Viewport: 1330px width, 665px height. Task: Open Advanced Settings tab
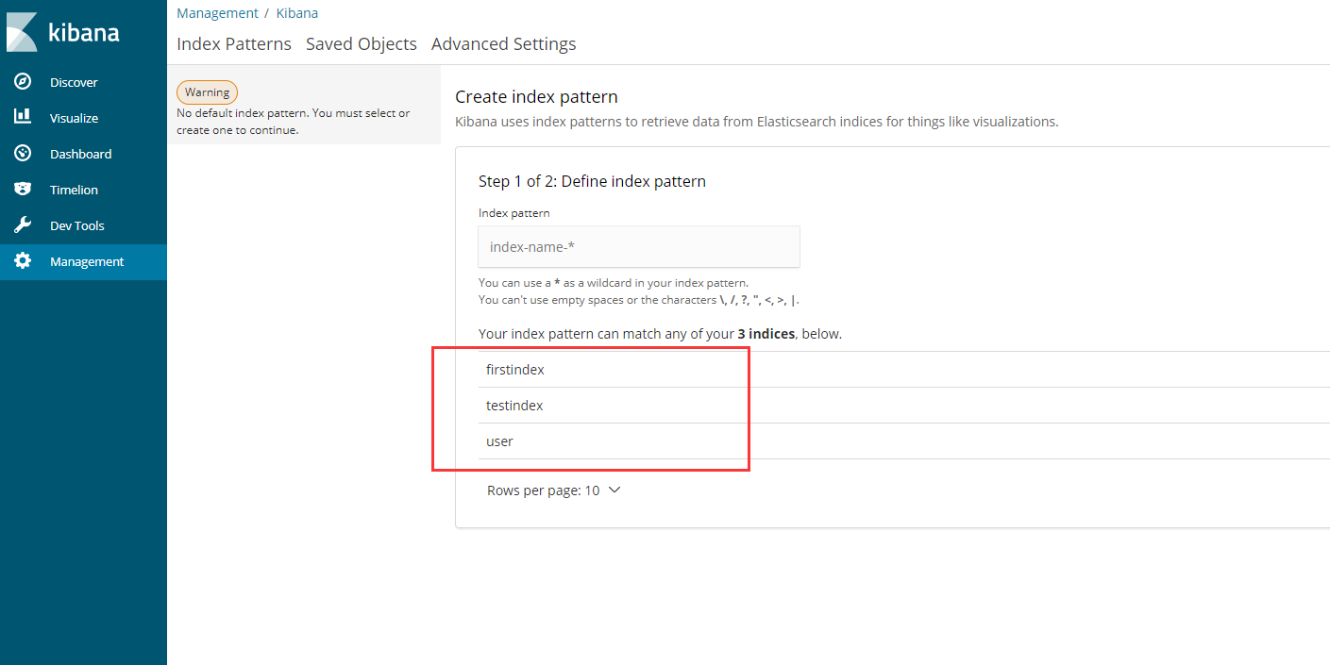[x=504, y=44]
